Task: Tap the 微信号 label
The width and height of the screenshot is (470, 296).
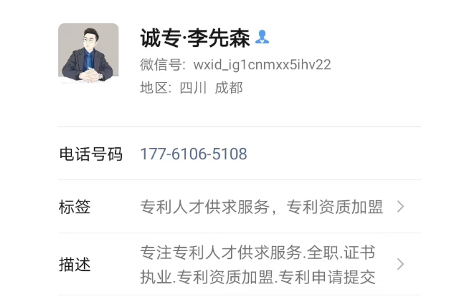Action: (x=161, y=65)
